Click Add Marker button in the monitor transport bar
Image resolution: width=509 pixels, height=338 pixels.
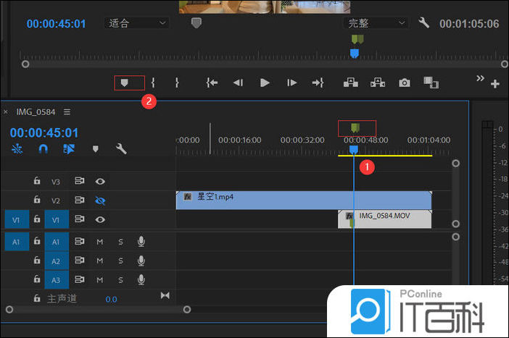pos(124,83)
